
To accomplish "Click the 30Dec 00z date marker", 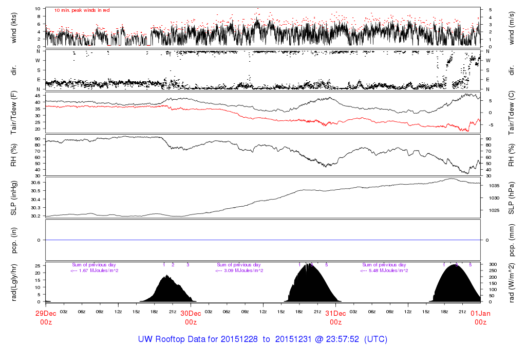I will click(191, 317).
